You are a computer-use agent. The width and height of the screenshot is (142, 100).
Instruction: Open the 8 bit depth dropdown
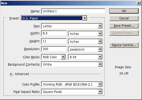point(85,57)
